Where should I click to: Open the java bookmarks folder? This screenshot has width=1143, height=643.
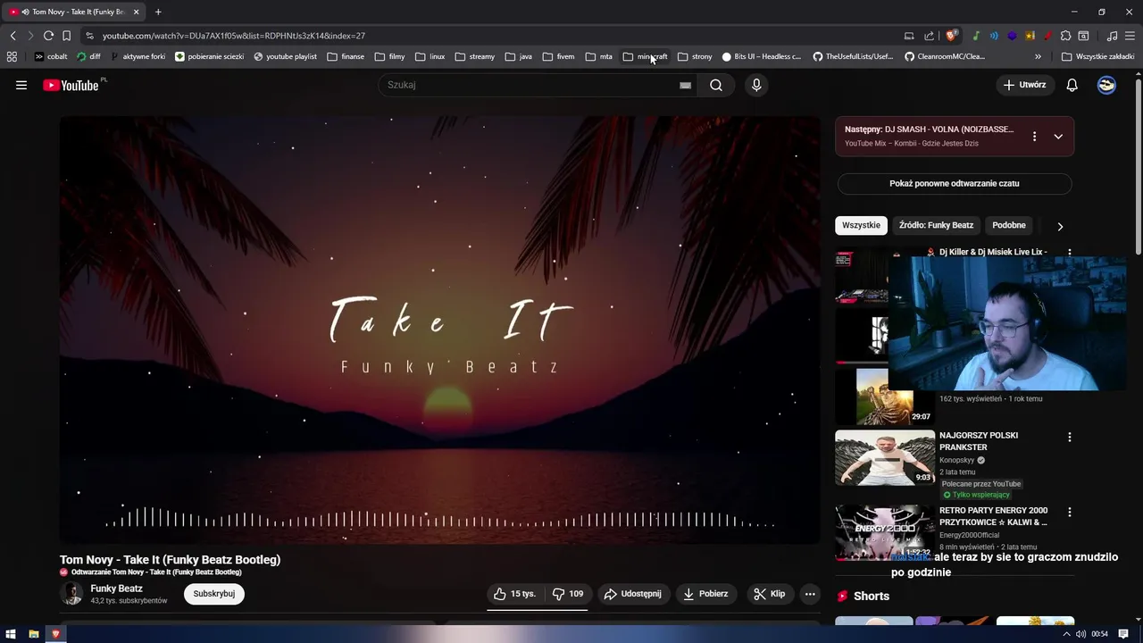[518, 56]
